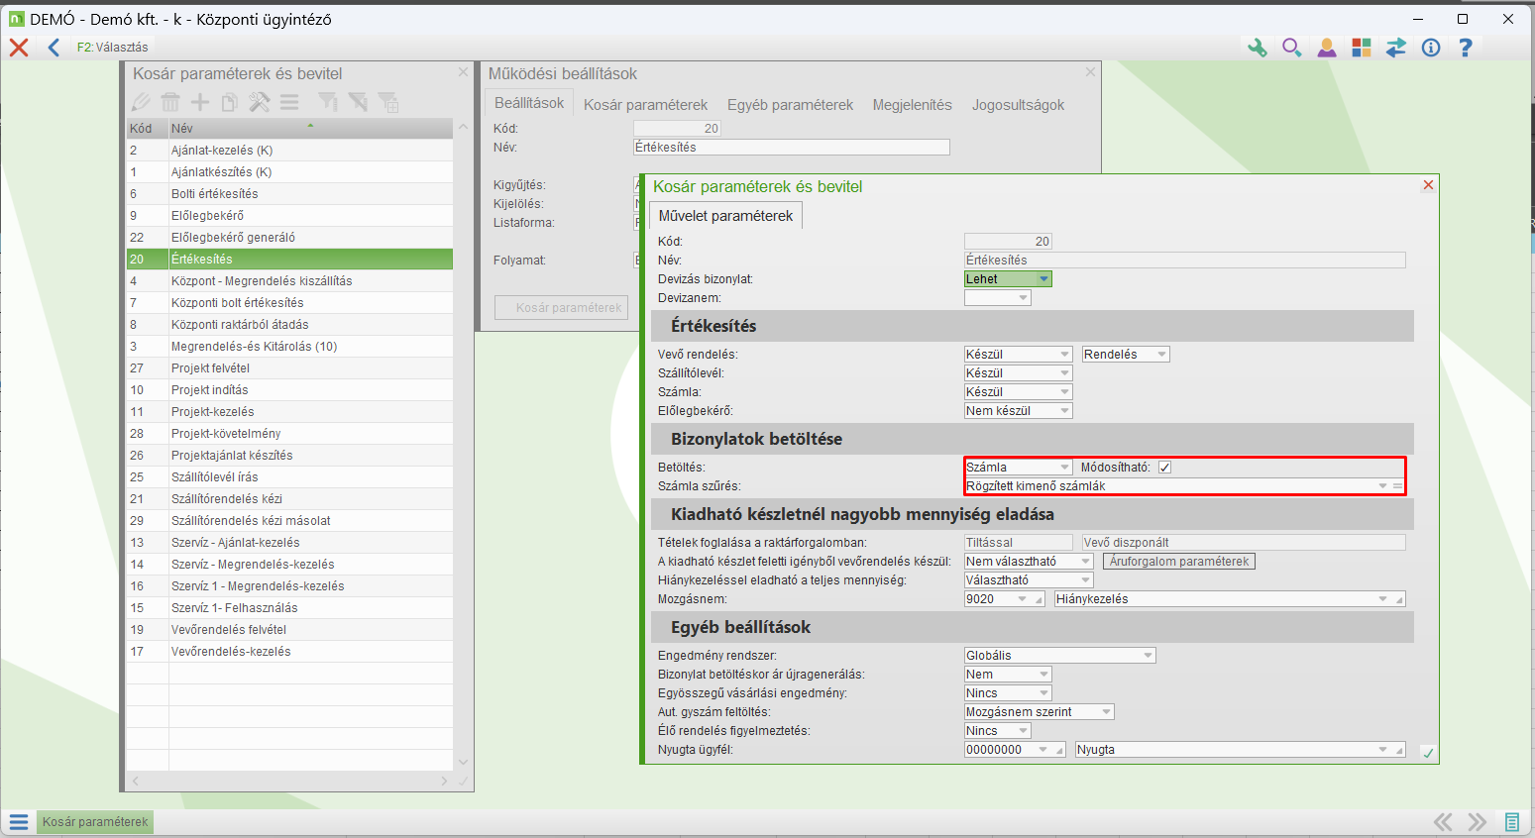Expand the Devizás bizonylat dropdown
The height and width of the screenshot is (838, 1535).
click(x=1043, y=279)
